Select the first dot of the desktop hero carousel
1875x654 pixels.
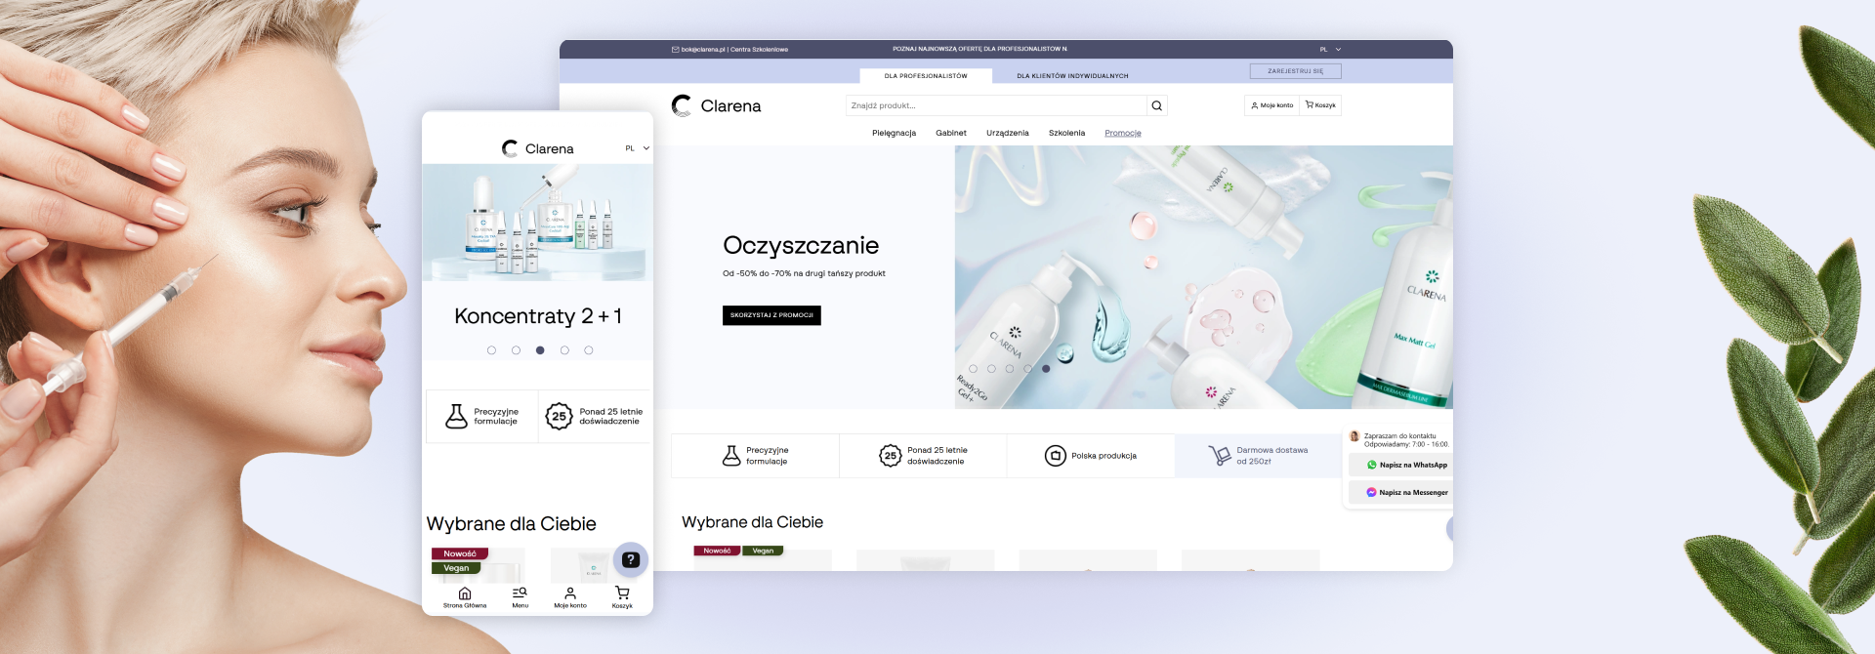click(973, 369)
